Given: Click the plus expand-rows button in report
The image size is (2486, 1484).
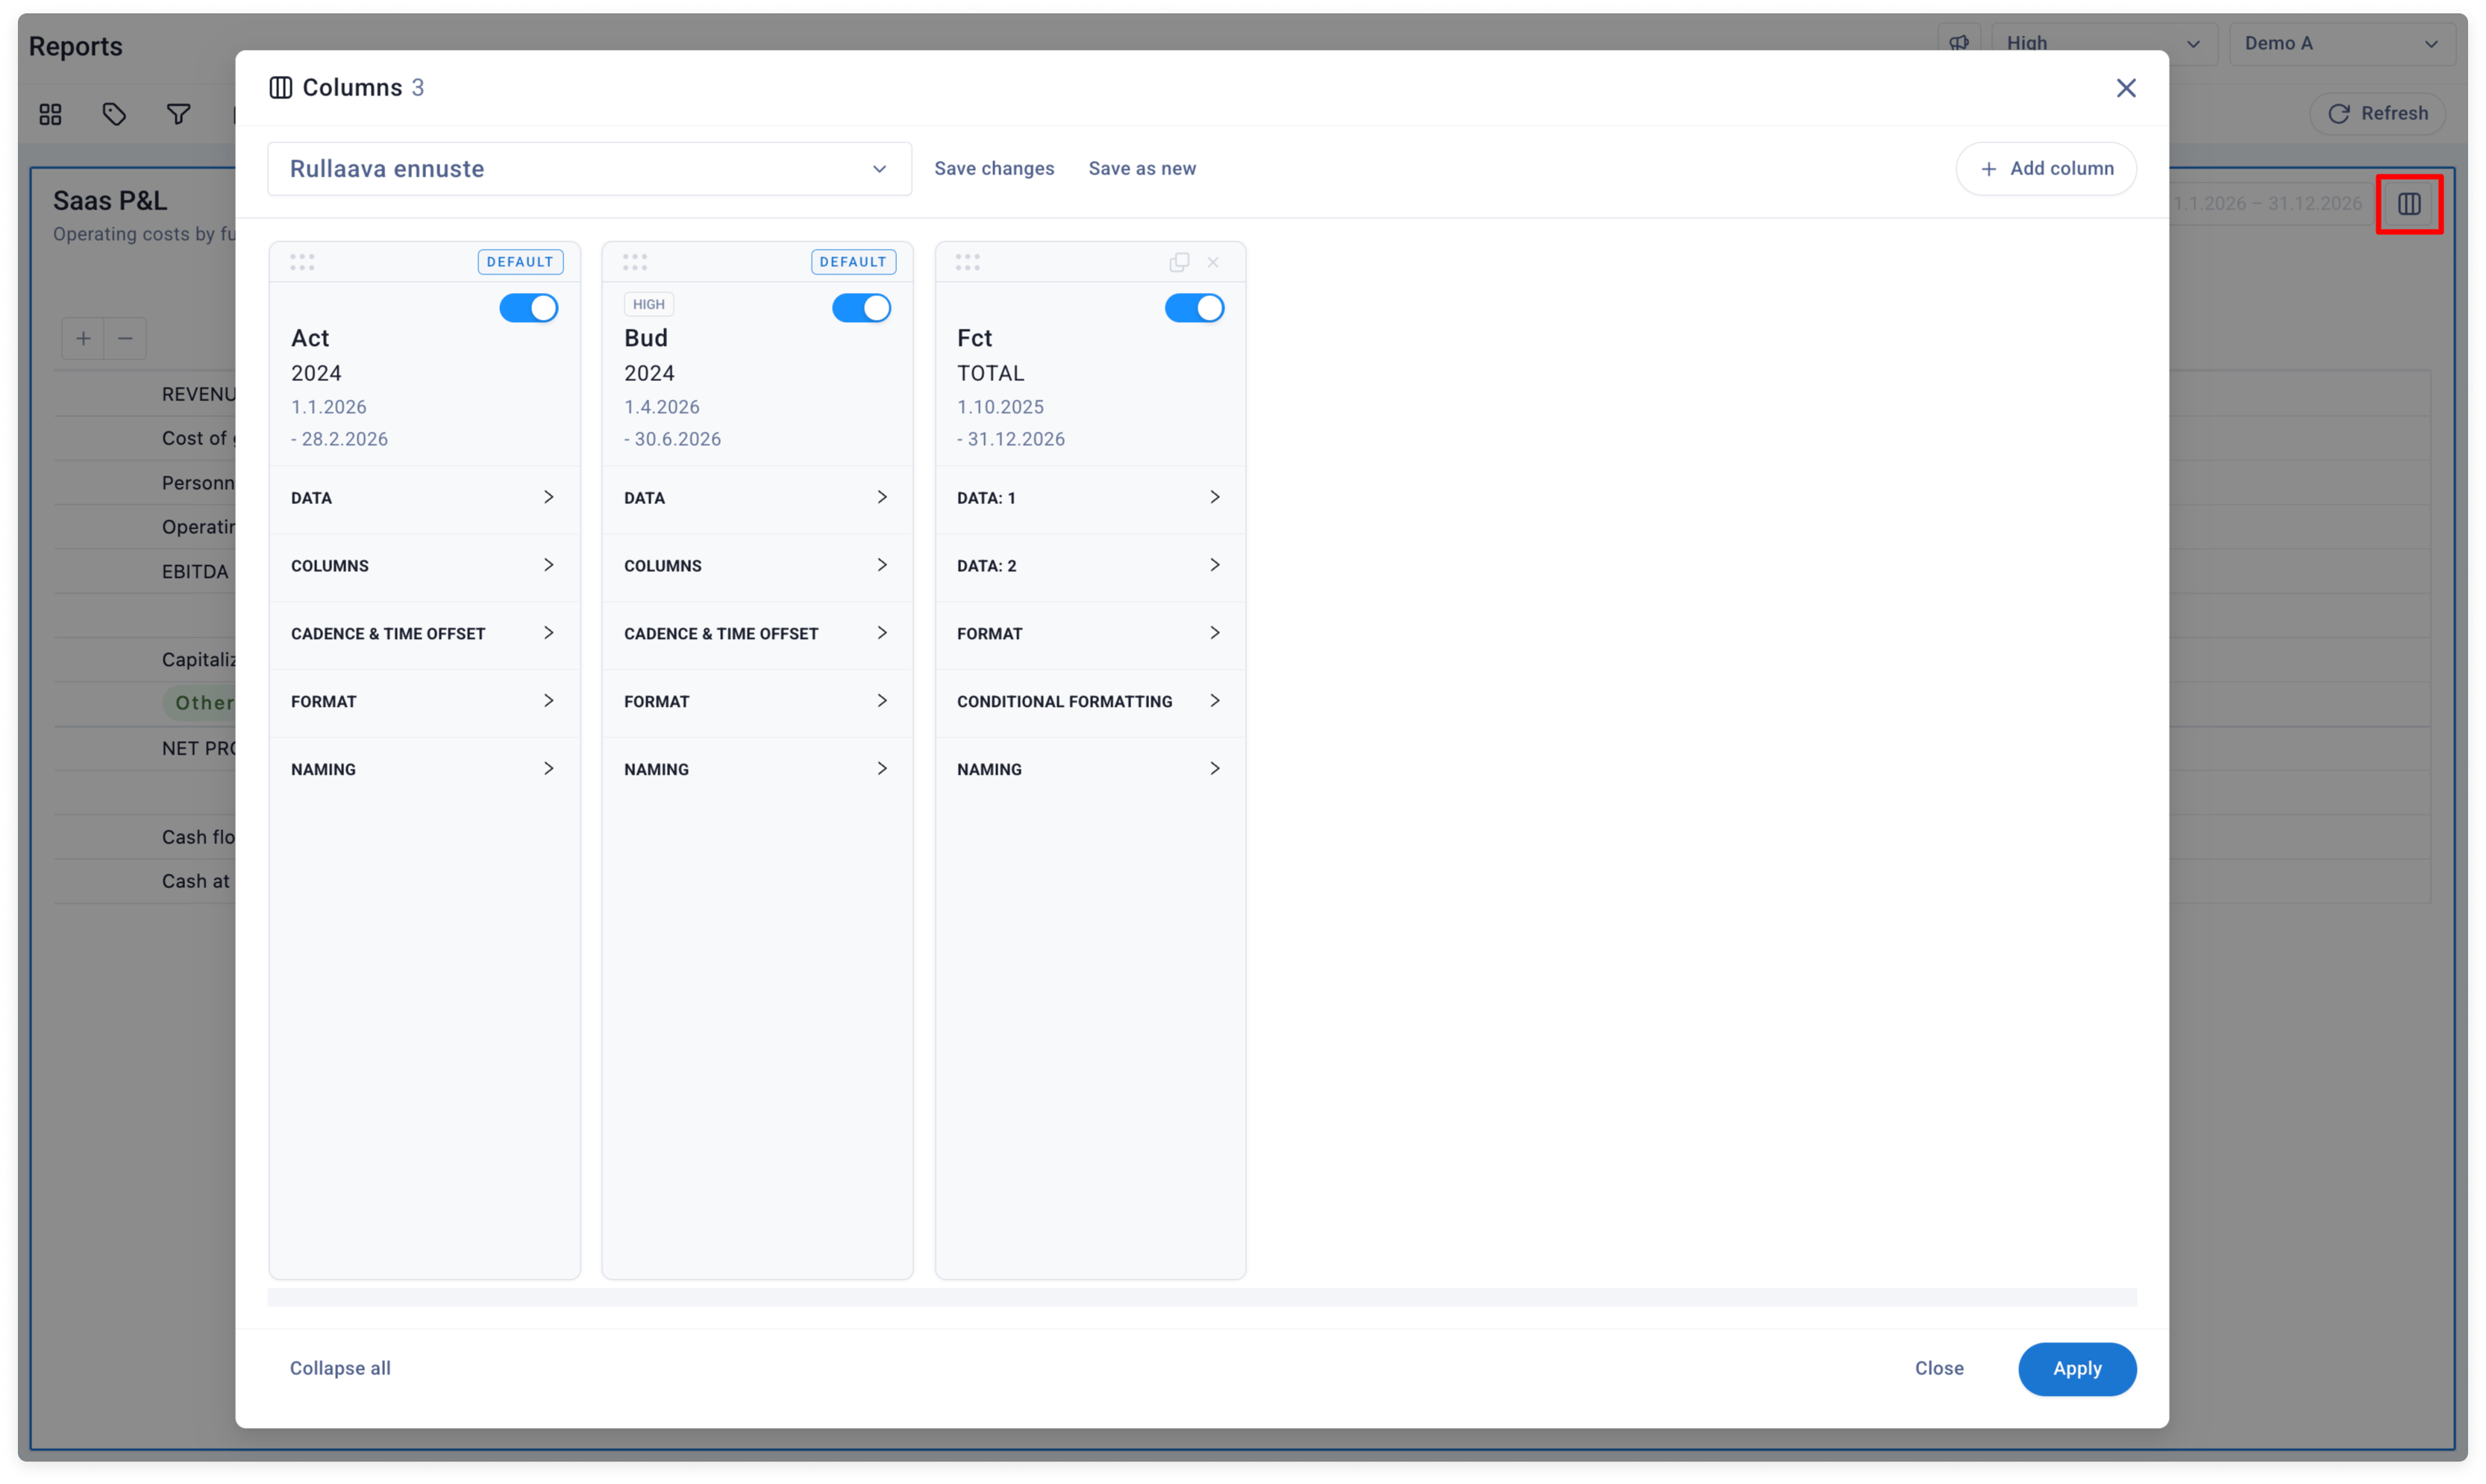Looking at the screenshot, I should (x=83, y=338).
